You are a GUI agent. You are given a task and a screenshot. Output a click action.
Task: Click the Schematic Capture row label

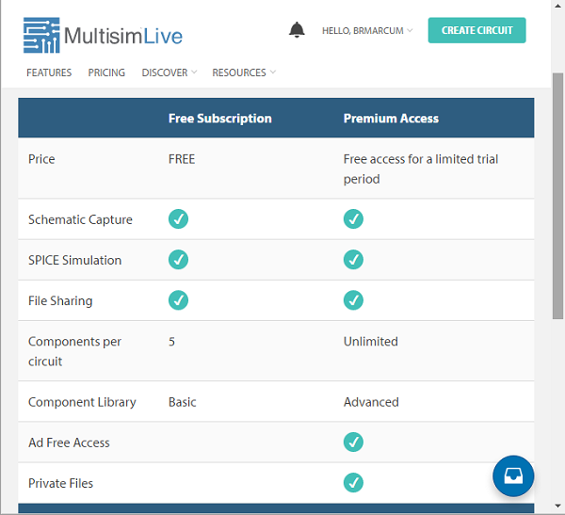[80, 219]
